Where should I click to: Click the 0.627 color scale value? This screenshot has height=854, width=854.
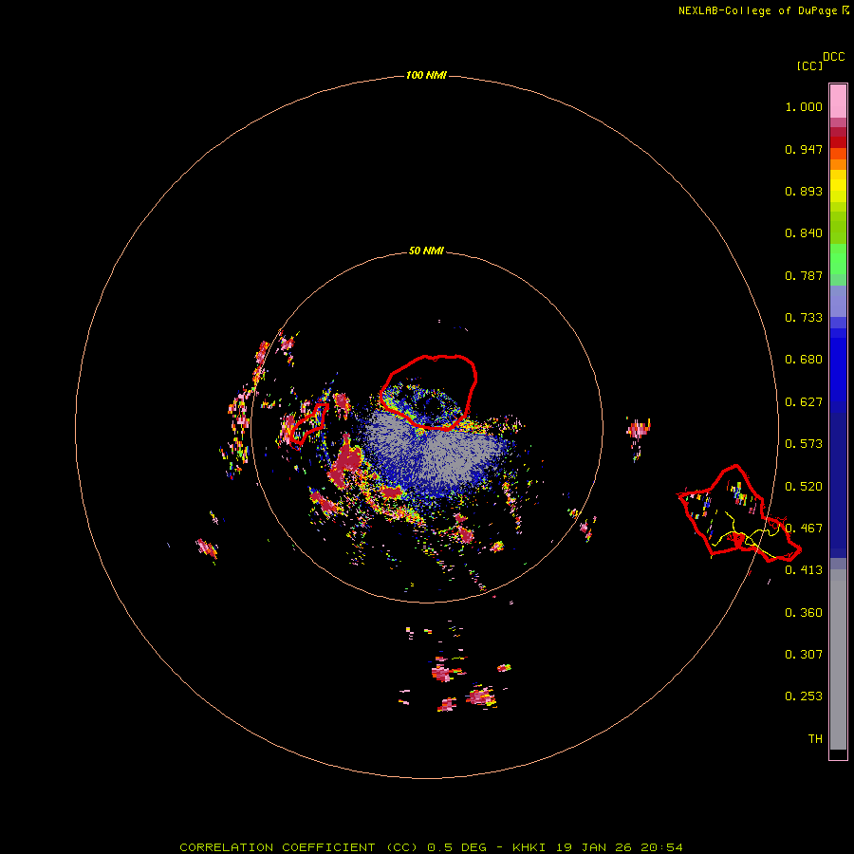(x=804, y=402)
